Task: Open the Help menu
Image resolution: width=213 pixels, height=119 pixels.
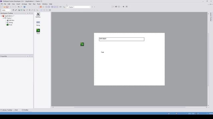Action: click(x=51, y=4)
